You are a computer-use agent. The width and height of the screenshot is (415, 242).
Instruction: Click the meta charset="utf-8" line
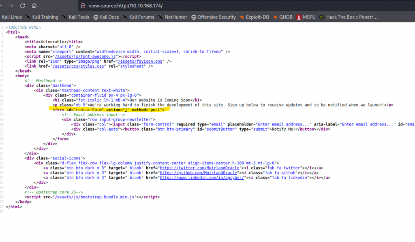point(52,47)
